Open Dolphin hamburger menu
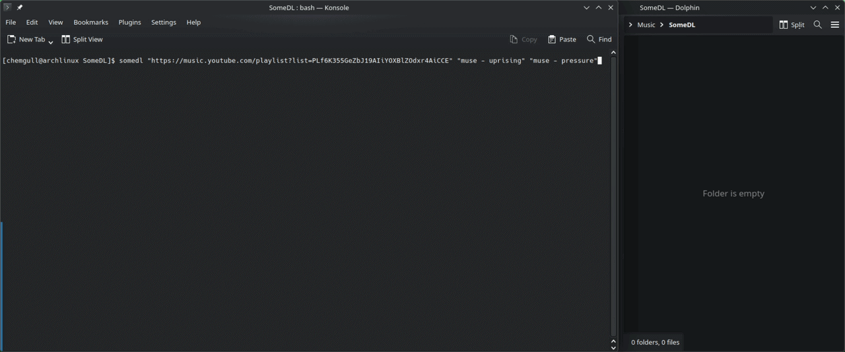 pyautogui.click(x=835, y=25)
